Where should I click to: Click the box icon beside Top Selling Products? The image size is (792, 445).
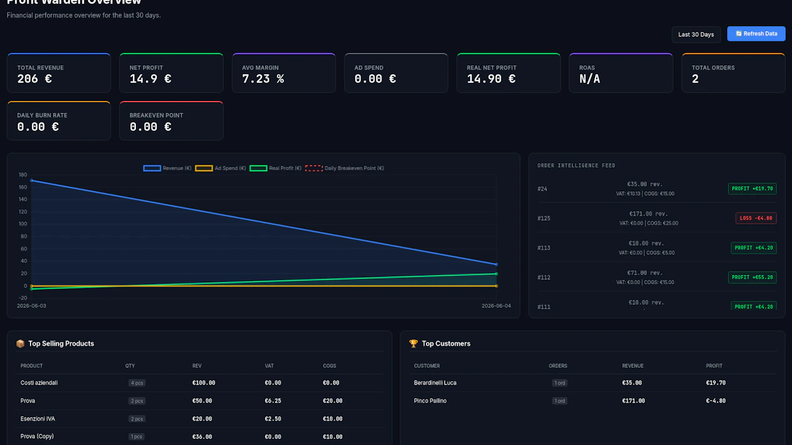(20, 343)
